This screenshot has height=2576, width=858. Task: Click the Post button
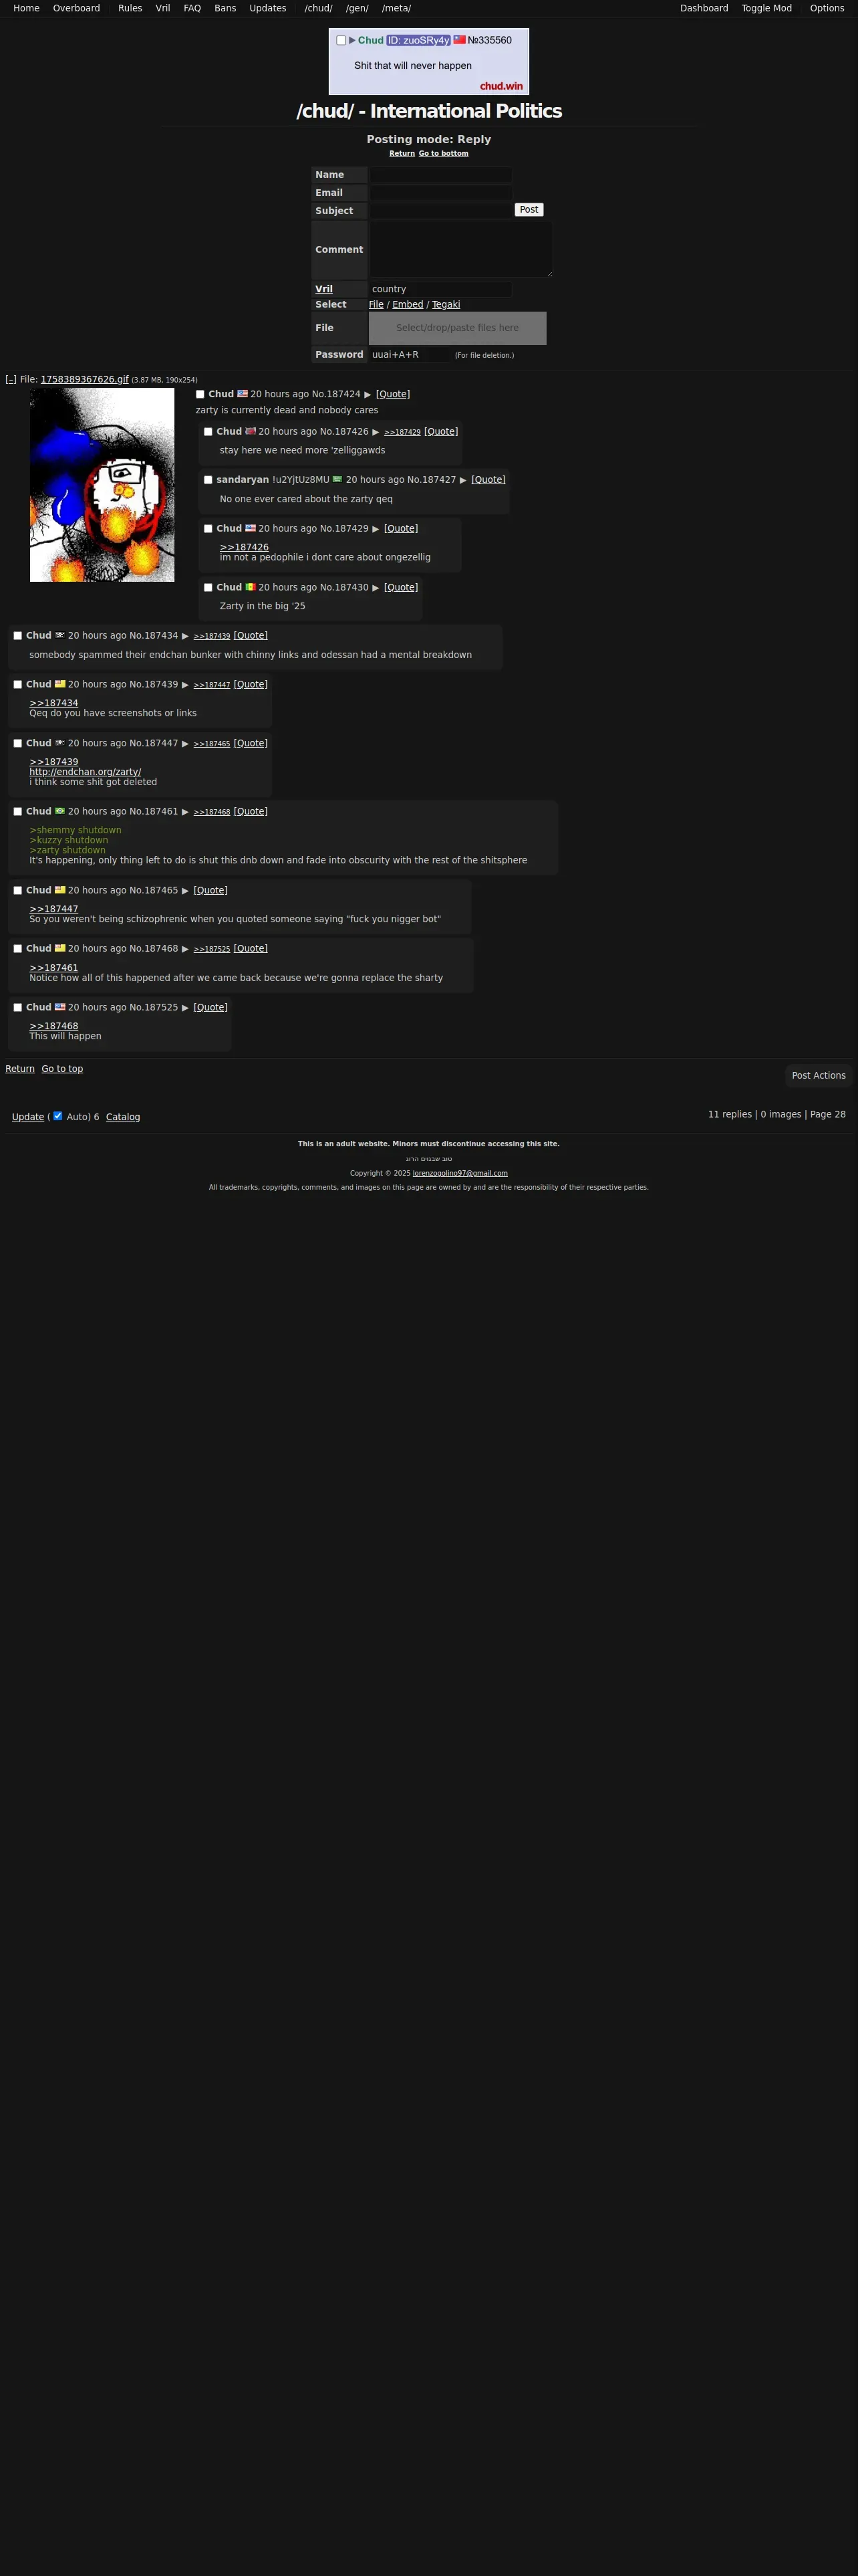click(x=529, y=210)
